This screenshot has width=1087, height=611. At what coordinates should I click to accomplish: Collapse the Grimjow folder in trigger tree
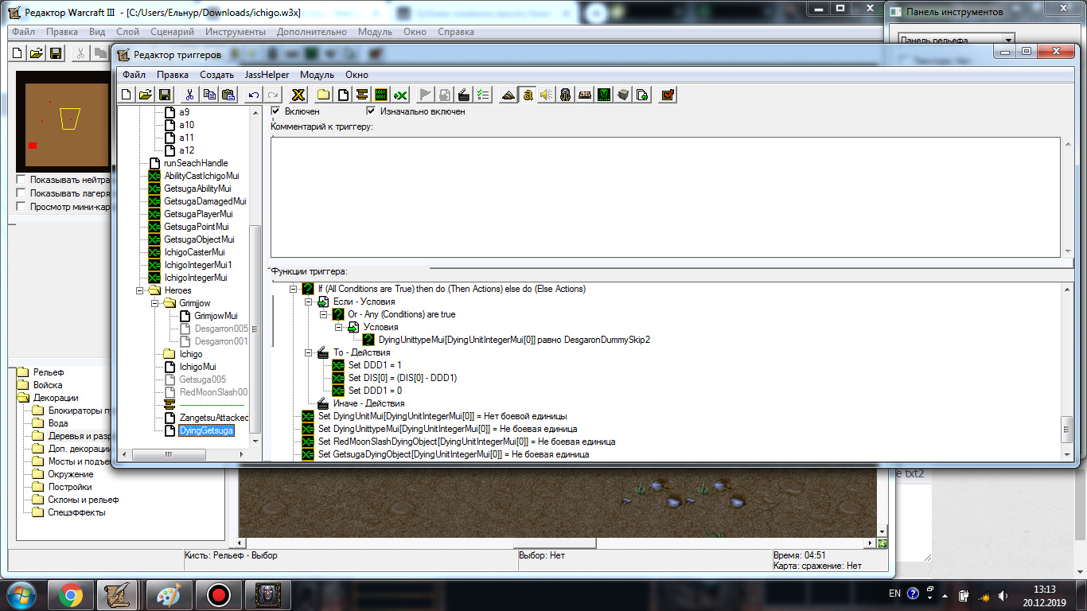[x=155, y=303]
